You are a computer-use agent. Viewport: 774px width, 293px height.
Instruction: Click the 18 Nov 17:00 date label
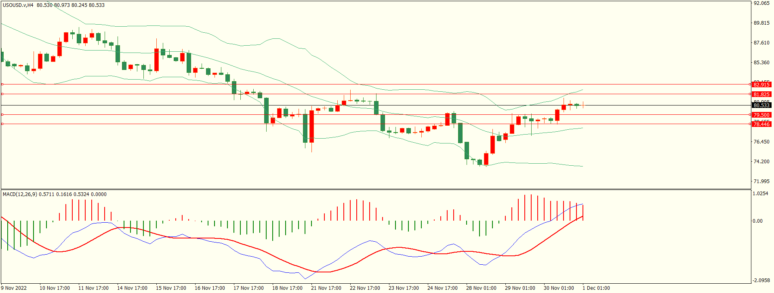coord(287,288)
